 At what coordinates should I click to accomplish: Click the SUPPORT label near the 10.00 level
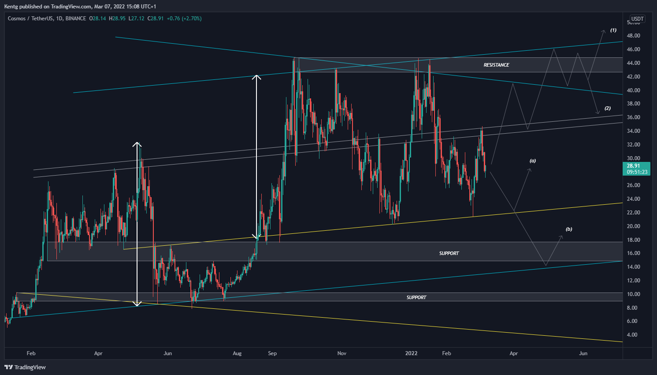pyautogui.click(x=416, y=297)
